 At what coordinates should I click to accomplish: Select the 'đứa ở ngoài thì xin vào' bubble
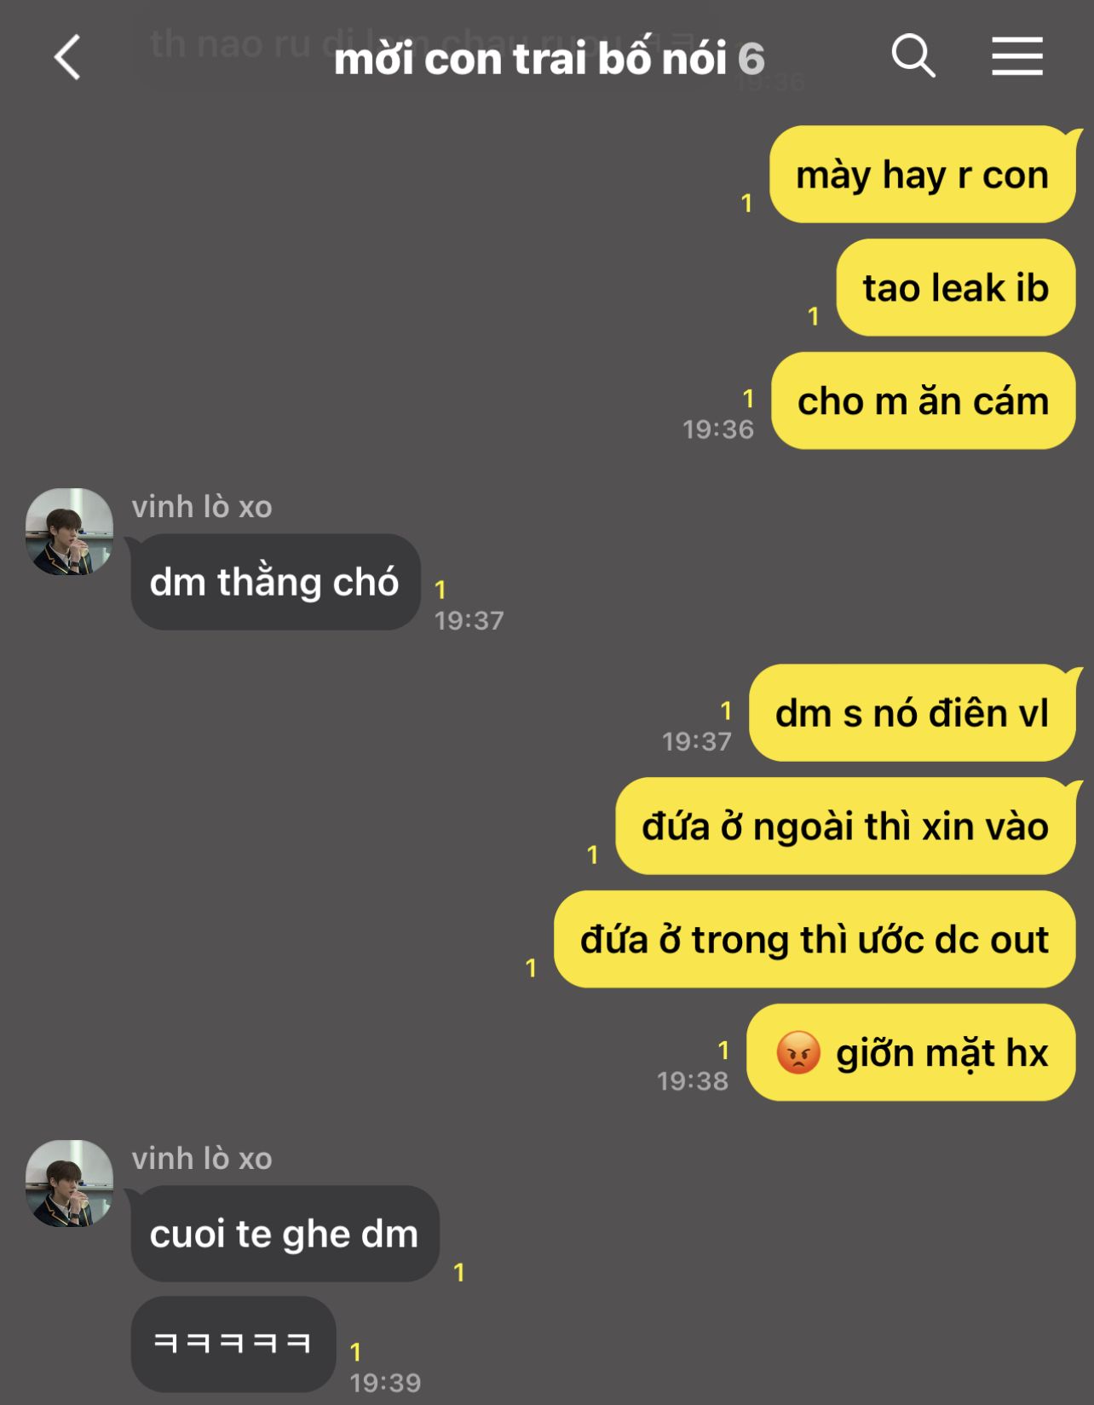pos(846,826)
